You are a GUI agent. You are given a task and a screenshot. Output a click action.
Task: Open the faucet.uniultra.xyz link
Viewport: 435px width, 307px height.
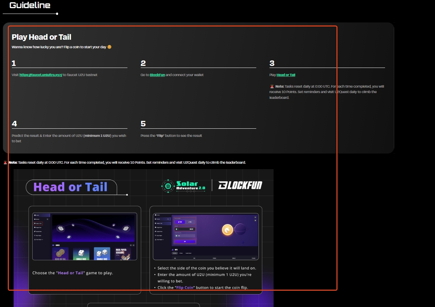point(41,75)
